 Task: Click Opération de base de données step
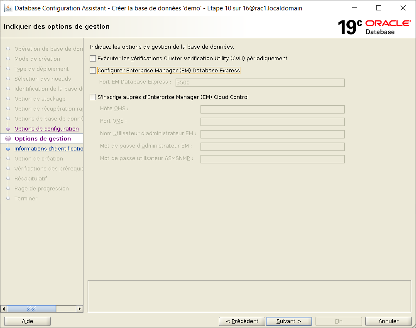49,49
